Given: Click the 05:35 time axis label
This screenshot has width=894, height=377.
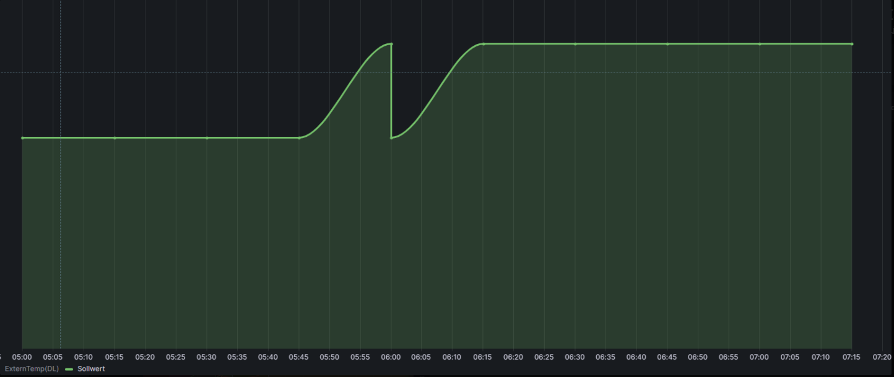Looking at the screenshot, I should [x=238, y=357].
